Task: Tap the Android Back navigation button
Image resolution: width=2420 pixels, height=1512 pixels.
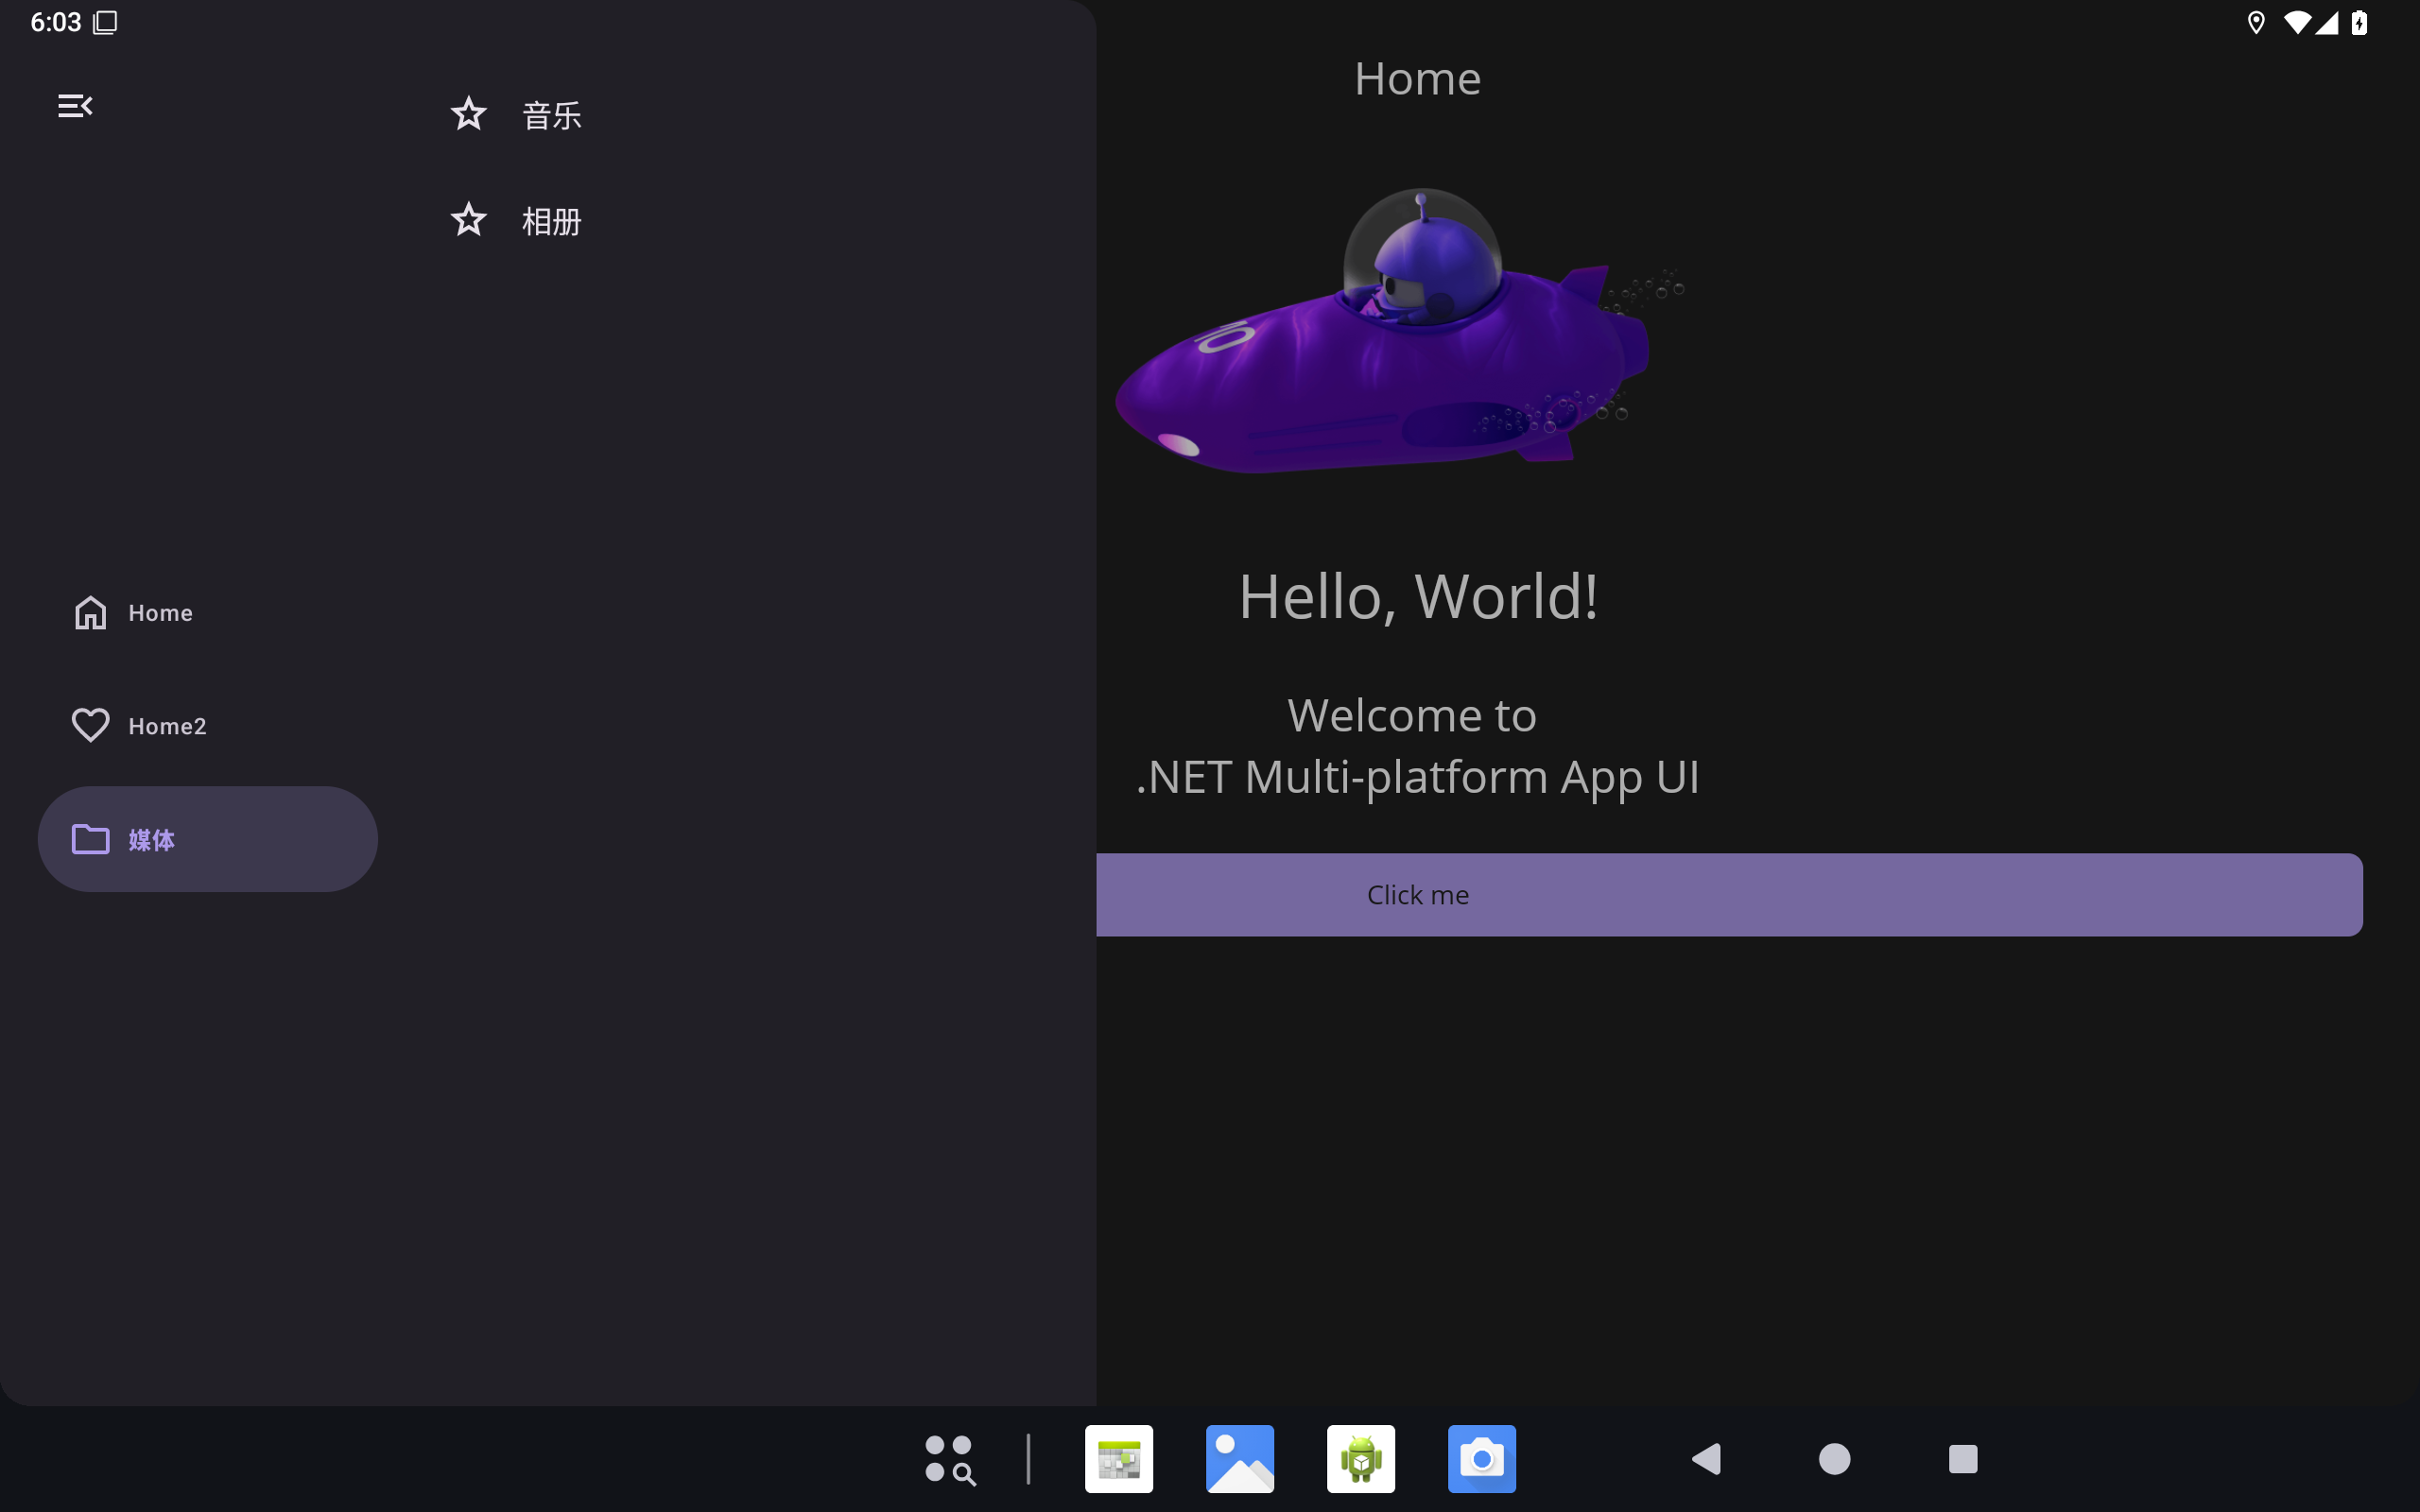Action: point(1706,1459)
